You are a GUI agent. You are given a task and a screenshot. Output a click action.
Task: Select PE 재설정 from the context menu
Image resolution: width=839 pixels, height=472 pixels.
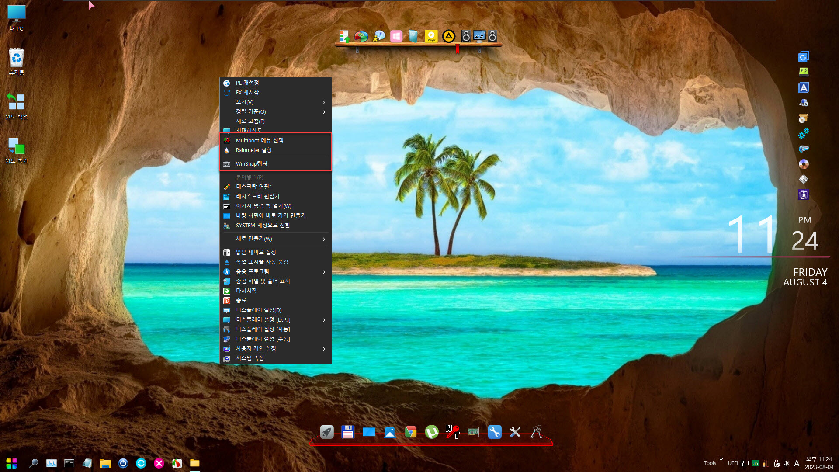click(x=275, y=83)
